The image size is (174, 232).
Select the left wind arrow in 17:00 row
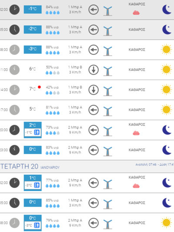click(94, 110)
